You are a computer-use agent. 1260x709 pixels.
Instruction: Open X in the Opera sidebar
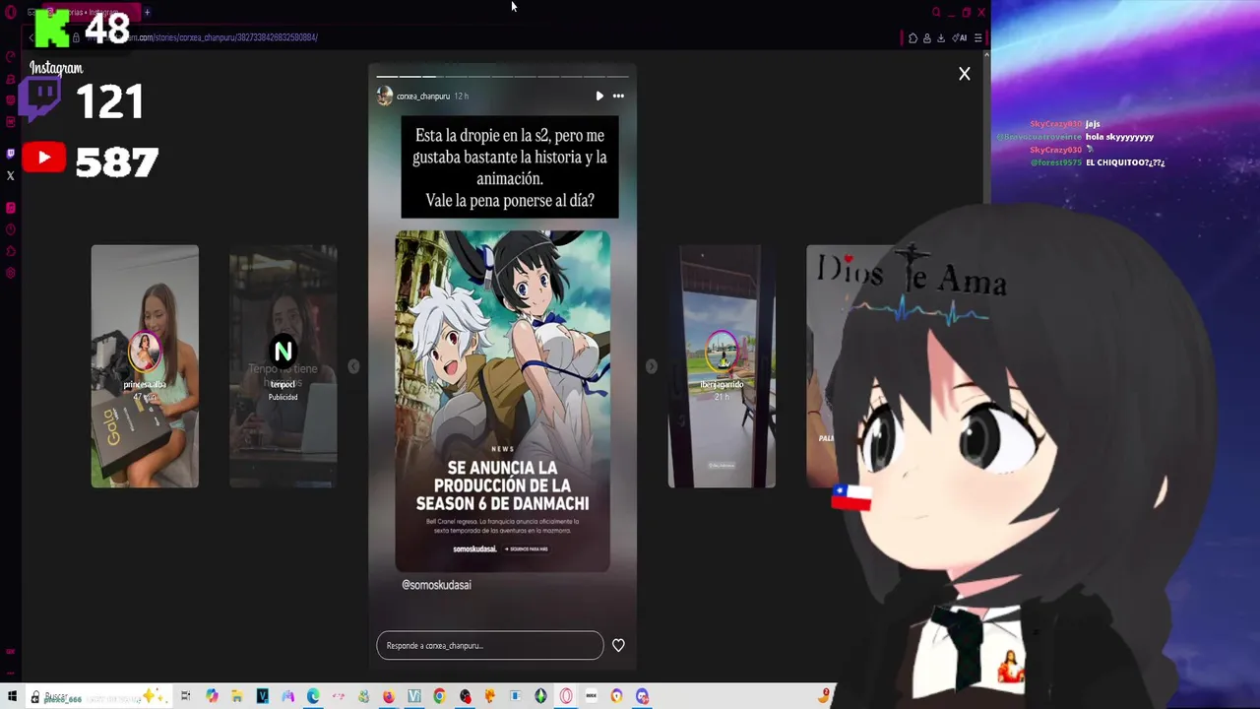click(11, 176)
